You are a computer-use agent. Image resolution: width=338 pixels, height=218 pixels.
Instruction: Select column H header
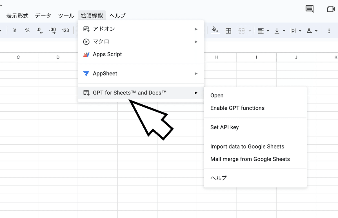(x=217, y=57)
